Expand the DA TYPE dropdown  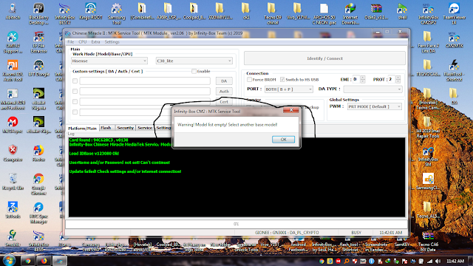tap(372, 89)
